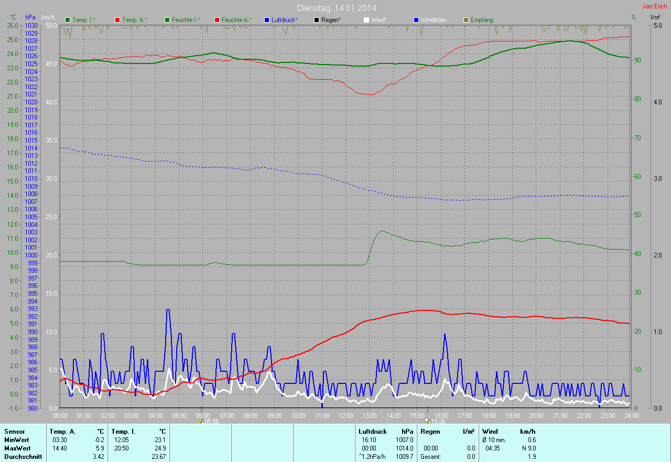Click the white Wind legend square

366,20
